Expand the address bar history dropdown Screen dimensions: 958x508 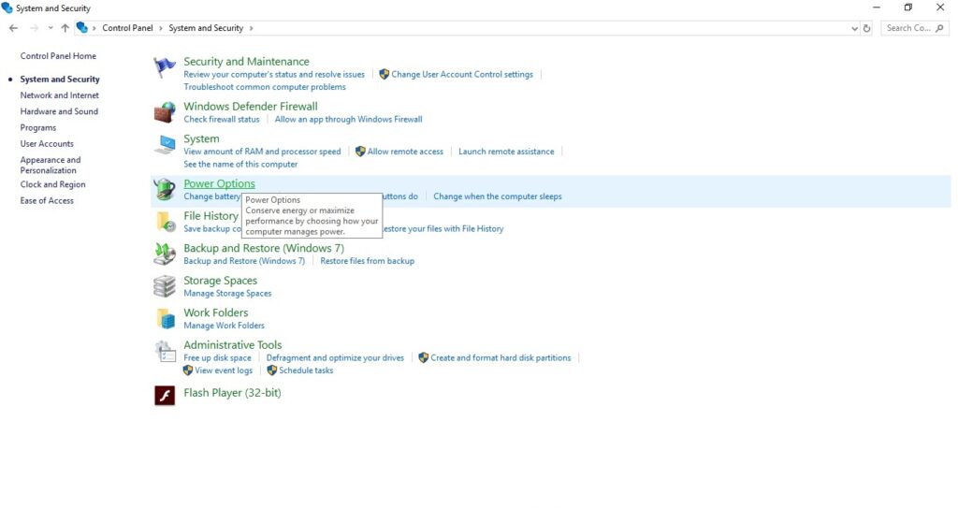(x=854, y=28)
